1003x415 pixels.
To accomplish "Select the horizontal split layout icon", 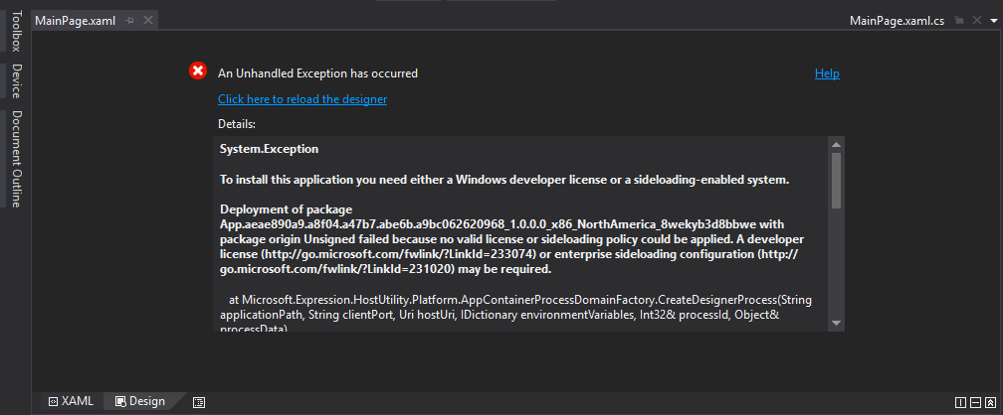I will (x=975, y=402).
